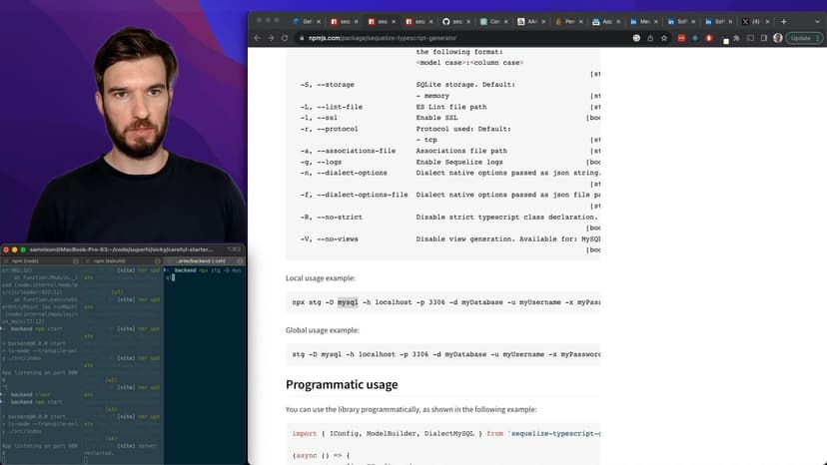Click the Update button in Chrome
Image resolution: width=827 pixels, height=465 pixels.
point(800,38)
